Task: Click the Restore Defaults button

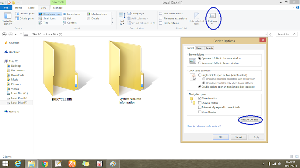Action: [x=249, y=119]
